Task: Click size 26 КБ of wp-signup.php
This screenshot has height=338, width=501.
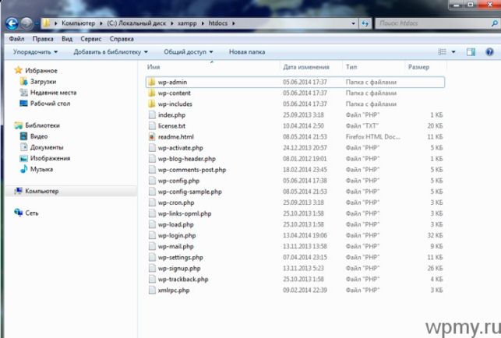Action: coord(436,269)
